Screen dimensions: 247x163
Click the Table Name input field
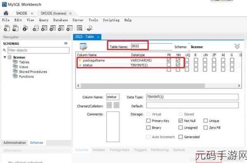click(151, 46)
